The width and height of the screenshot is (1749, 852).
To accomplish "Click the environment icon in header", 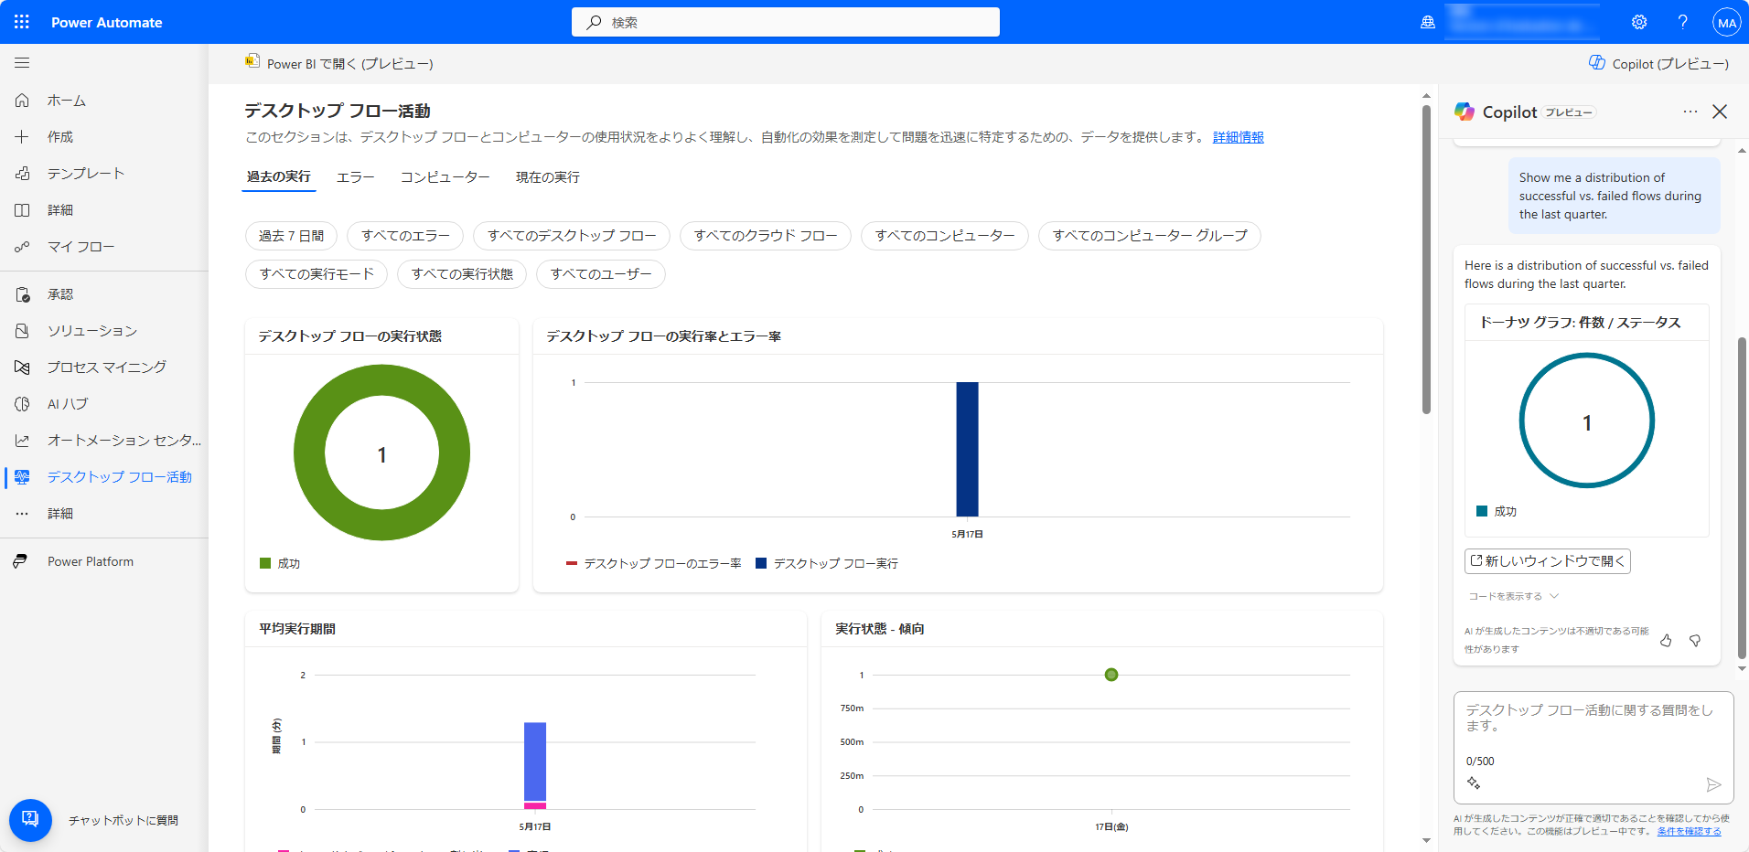I will tap(1428, 22).
